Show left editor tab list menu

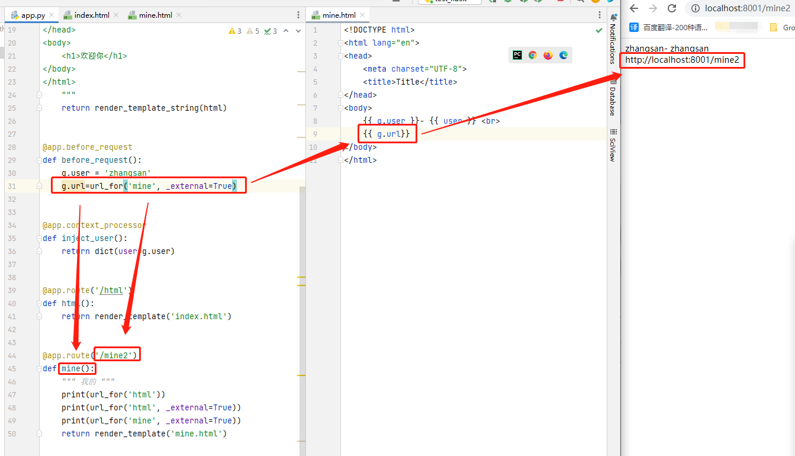tap(297, 15)
